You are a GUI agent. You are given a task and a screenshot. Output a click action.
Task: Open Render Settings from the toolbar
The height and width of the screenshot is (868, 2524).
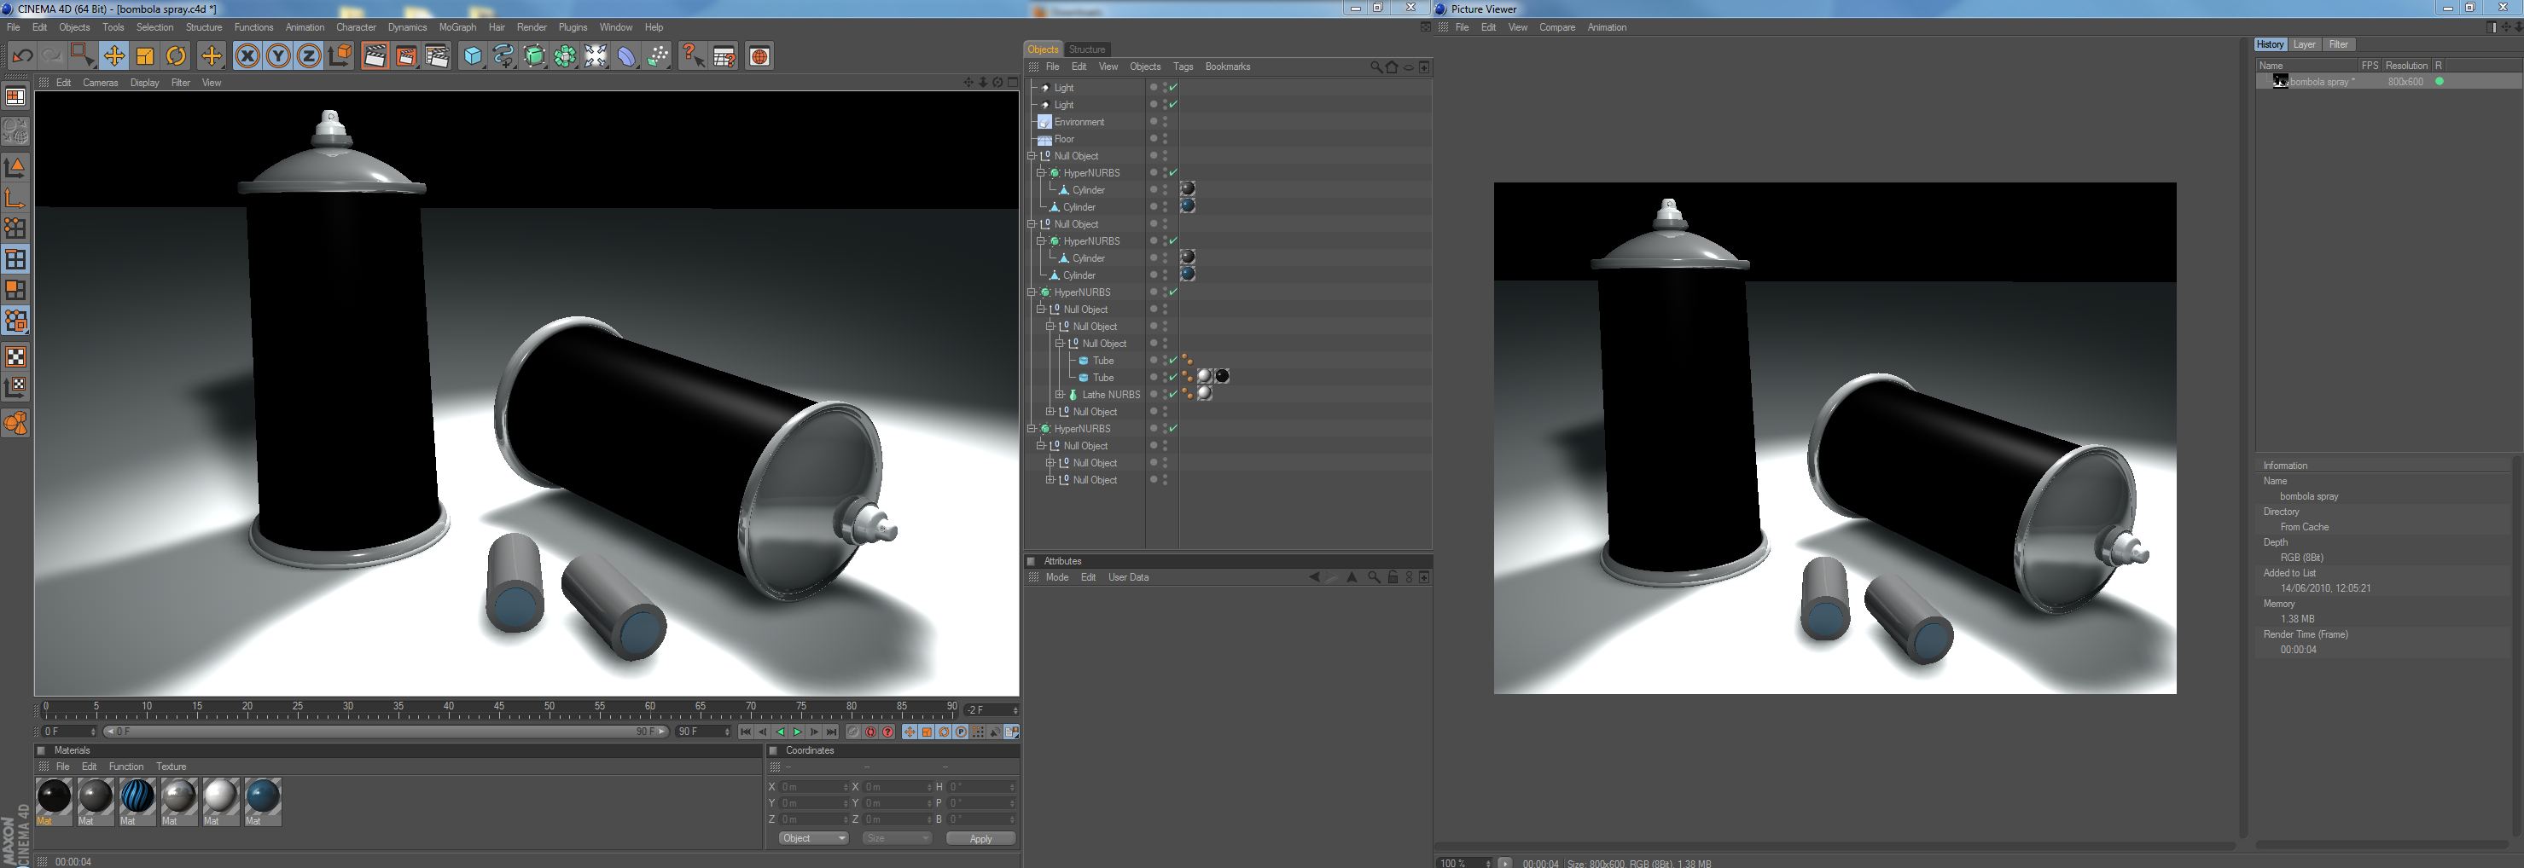point(437,55)
